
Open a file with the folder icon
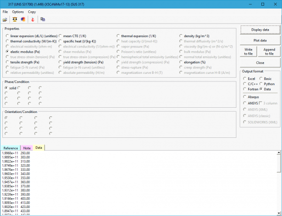pyautogui.click(x=5, y=19)
